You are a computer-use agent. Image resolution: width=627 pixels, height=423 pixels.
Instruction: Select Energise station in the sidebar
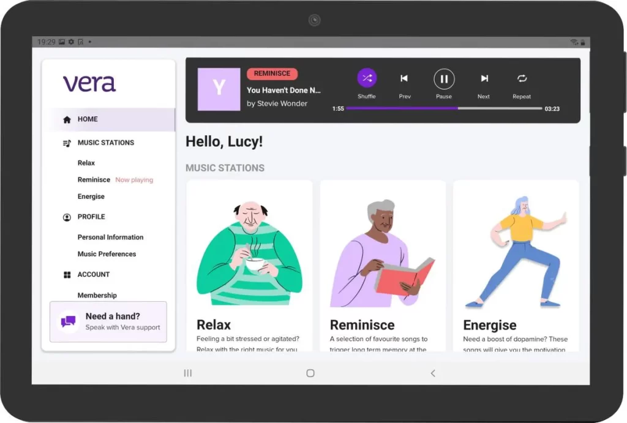[x=91, y=197]
